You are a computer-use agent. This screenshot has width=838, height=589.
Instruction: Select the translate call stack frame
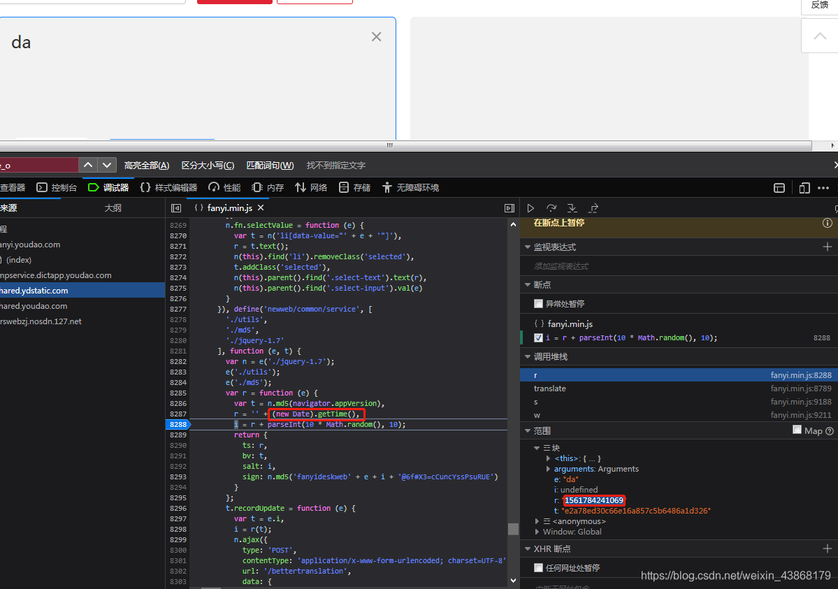[679, 388]
